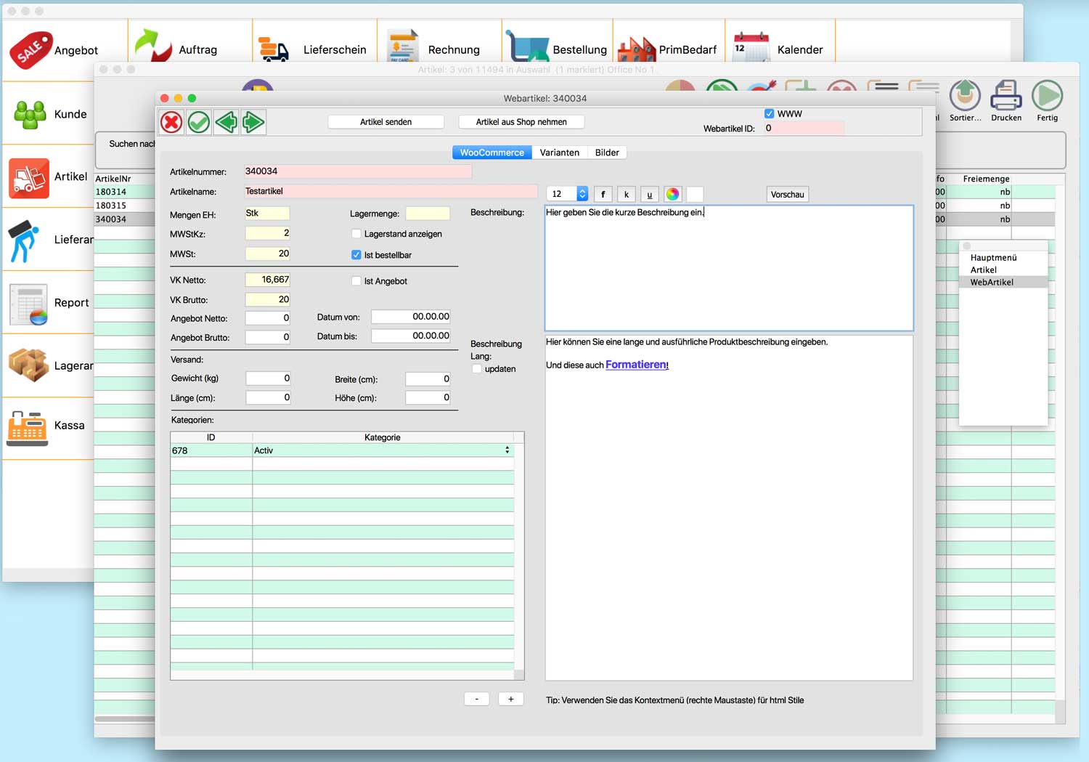Image resolution: width=1089 pixels, height=762 pixels.
Task: Remove category with minus button
Action: click(476, 699)
